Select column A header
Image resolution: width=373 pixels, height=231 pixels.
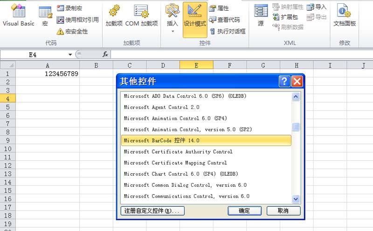click(x=48, y=65)
